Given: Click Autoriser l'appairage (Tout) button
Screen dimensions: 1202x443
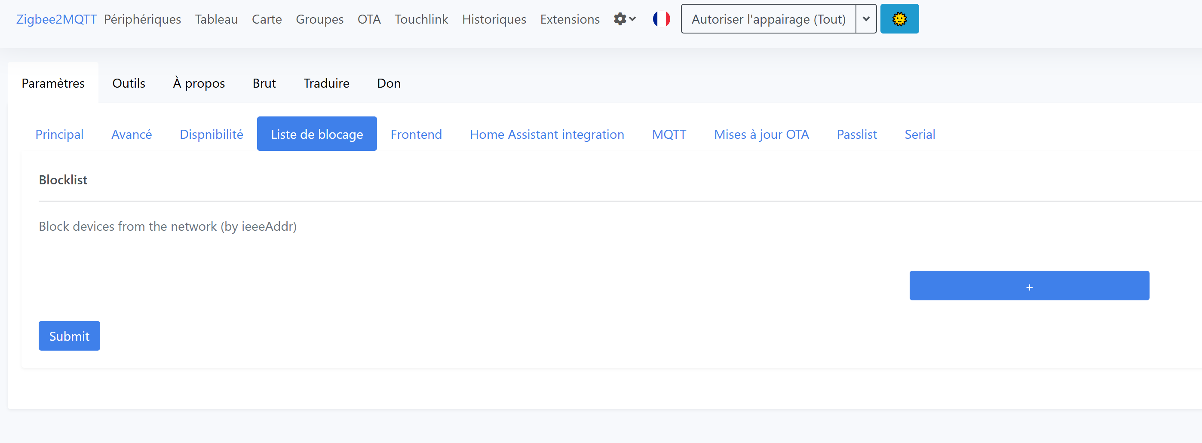Looking at the screenshot, I should 769,19.
